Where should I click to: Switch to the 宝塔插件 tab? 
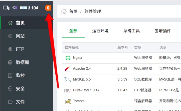coord(163,31)
